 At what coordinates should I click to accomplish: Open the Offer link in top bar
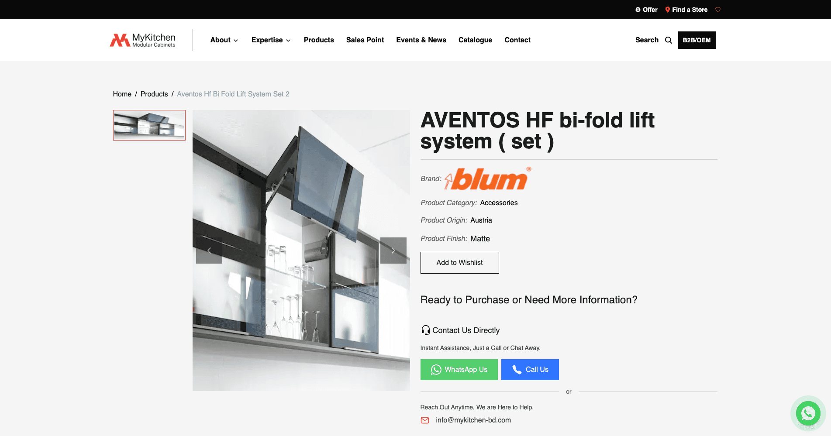(646, 10)
